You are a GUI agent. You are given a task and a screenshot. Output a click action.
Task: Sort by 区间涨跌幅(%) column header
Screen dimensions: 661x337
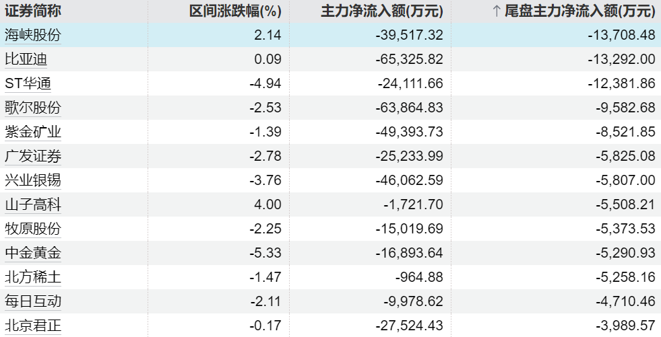(x=234, y=11)
